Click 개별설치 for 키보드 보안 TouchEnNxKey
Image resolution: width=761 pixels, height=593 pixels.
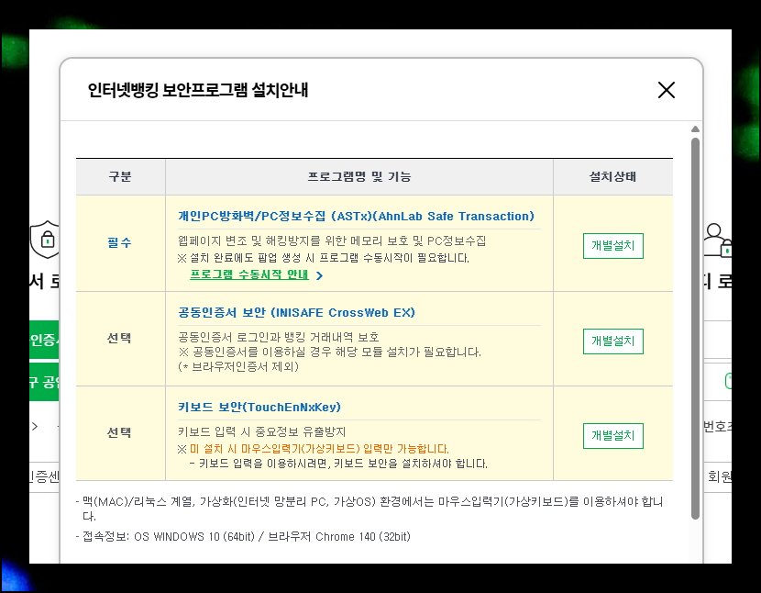click(613, 435)
